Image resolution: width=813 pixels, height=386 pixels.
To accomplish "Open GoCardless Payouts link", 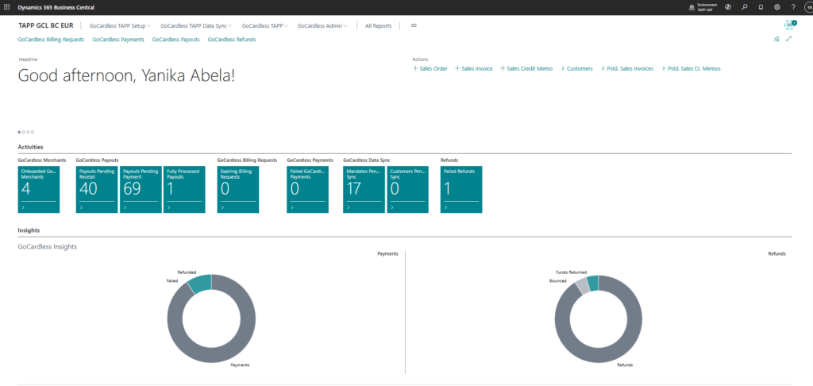I will tap(175, 40).
